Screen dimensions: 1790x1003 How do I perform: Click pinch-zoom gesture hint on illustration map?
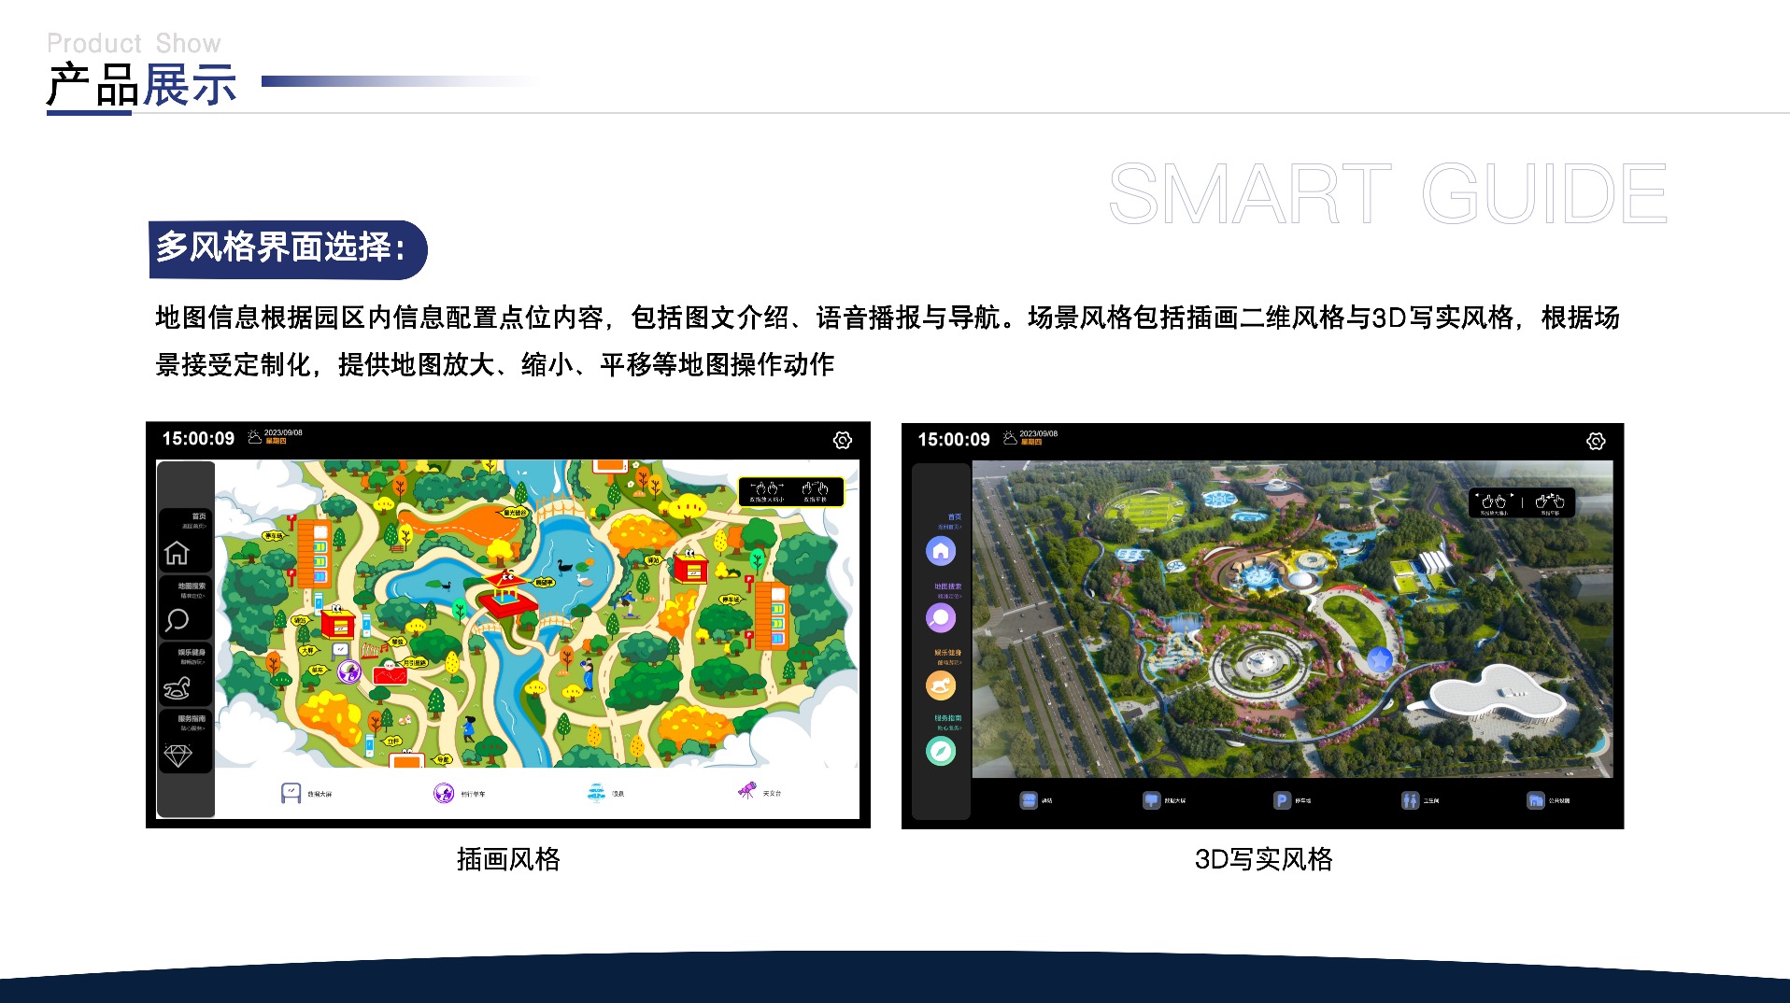click(767, 491)
